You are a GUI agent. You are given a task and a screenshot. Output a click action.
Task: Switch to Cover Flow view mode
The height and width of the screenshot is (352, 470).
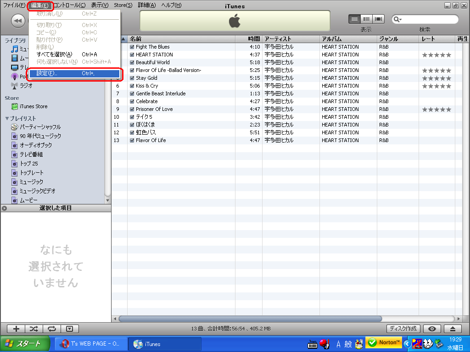click(378, 19)
